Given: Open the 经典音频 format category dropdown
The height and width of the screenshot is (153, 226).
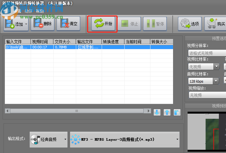Looking at the screenshot, I should point(48,139).
